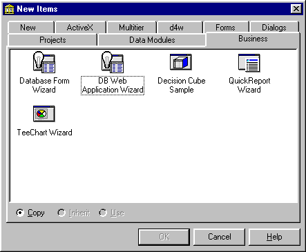306x252 pixels.
Task: Choose the Decision Cube Sample icon
Action: (x=181, y=62)
